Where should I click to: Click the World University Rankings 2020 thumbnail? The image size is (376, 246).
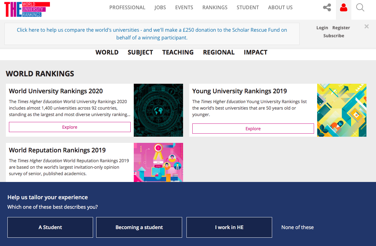tap(158, 110)
